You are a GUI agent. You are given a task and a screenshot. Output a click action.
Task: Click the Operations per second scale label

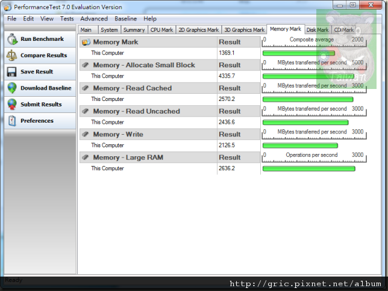tap(311, 155)
